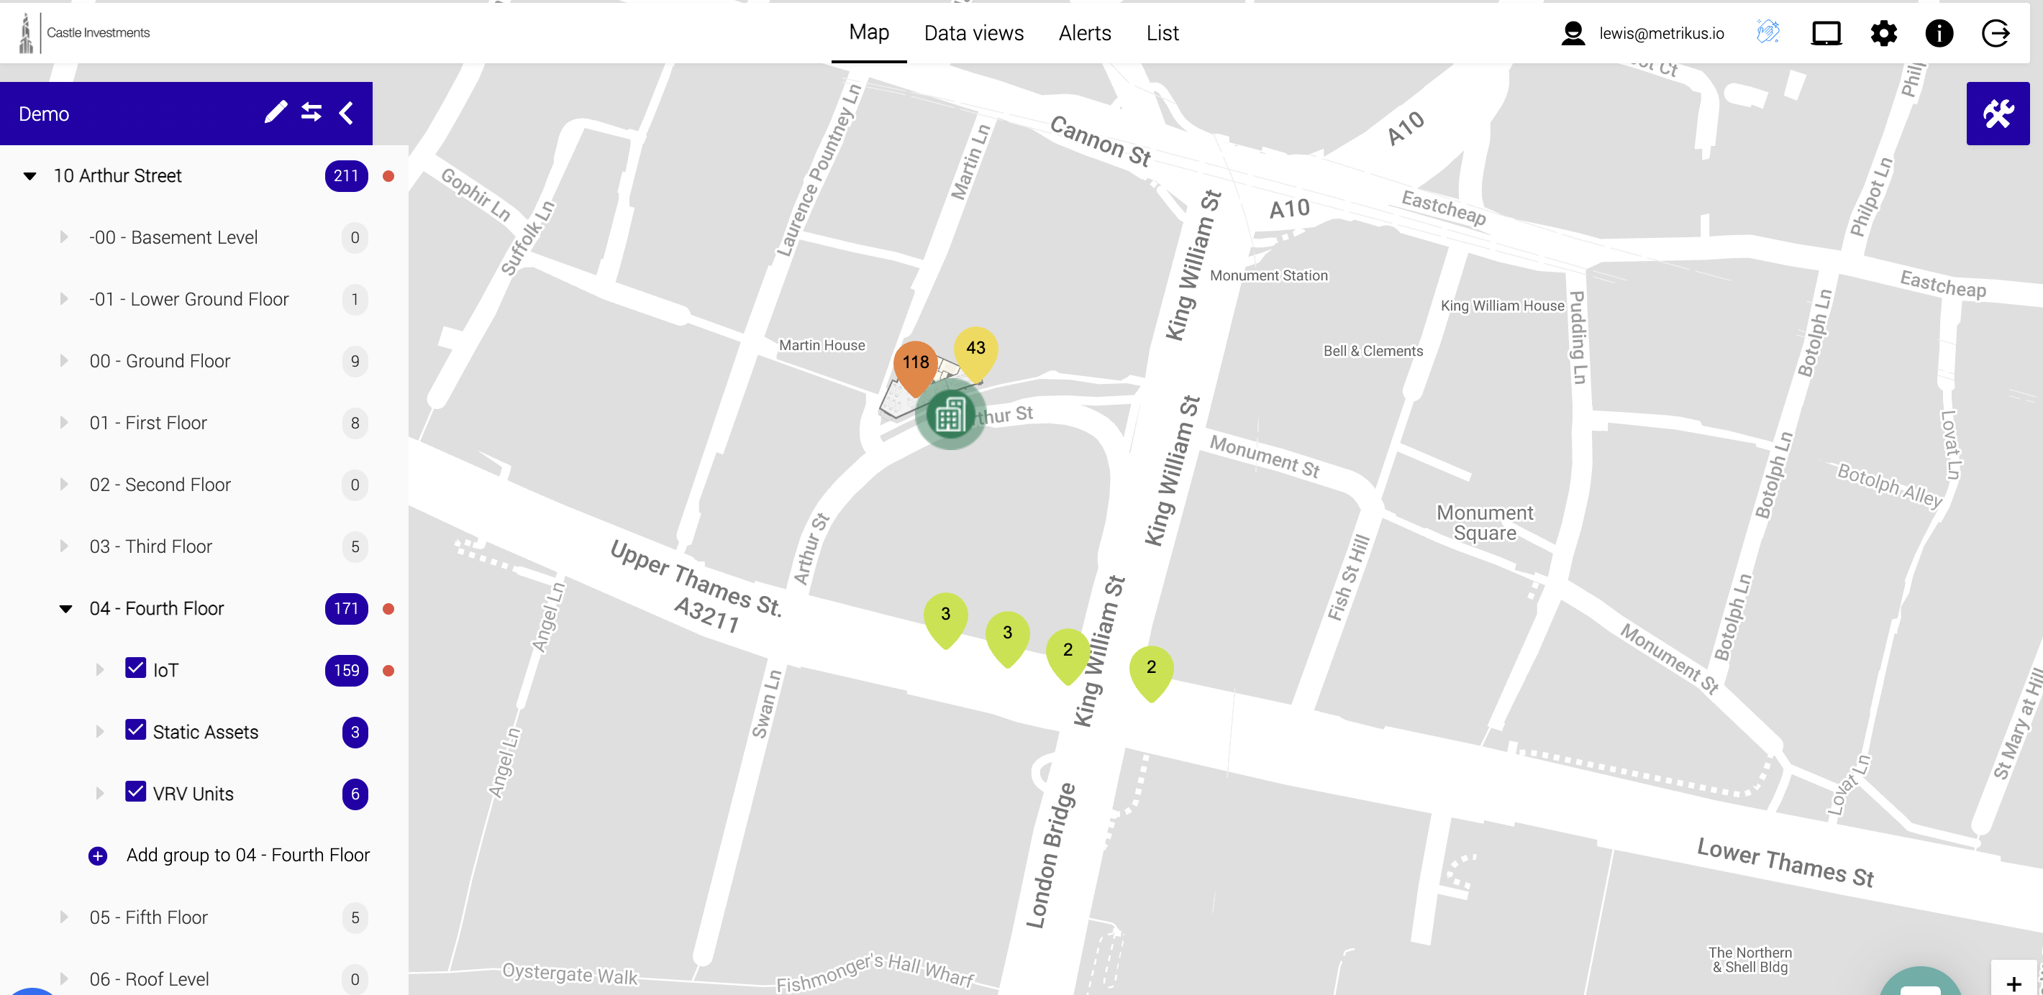Expand 02 - Second Floor arrow
2043x995 pixels.
pos(64,485)
